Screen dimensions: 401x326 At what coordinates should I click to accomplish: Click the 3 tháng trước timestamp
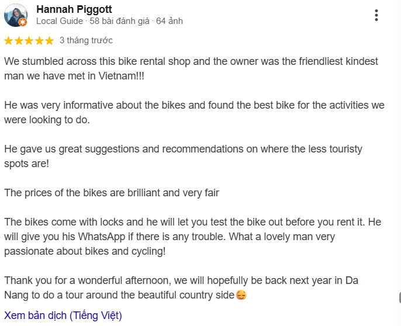86,40
